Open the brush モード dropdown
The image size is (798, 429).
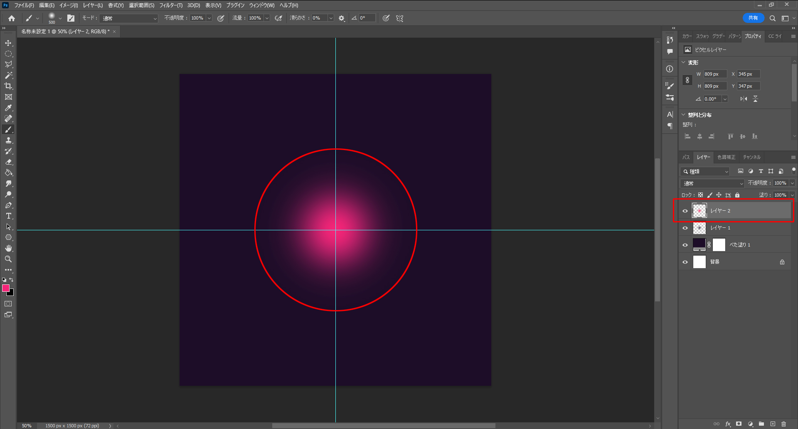click(x=129, y=18)
